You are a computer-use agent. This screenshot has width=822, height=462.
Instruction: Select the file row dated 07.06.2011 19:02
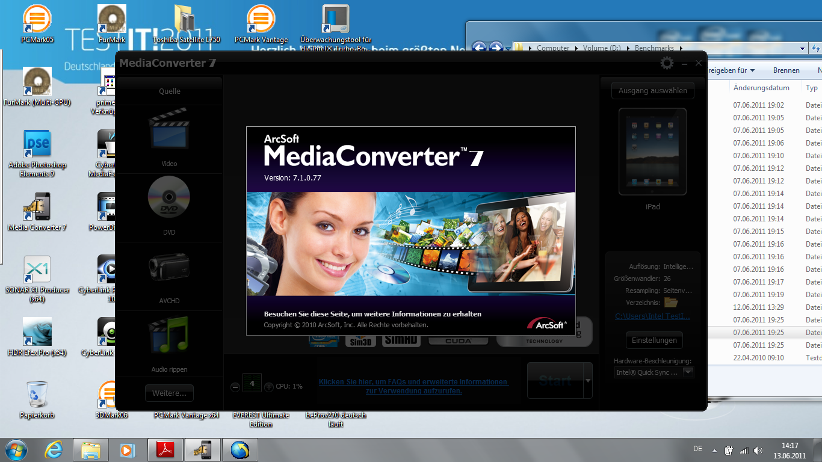[764, 105]
